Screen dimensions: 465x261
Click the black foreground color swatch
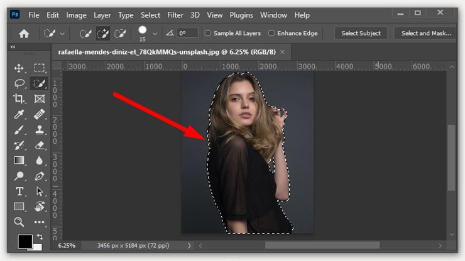tap(25, 241)
